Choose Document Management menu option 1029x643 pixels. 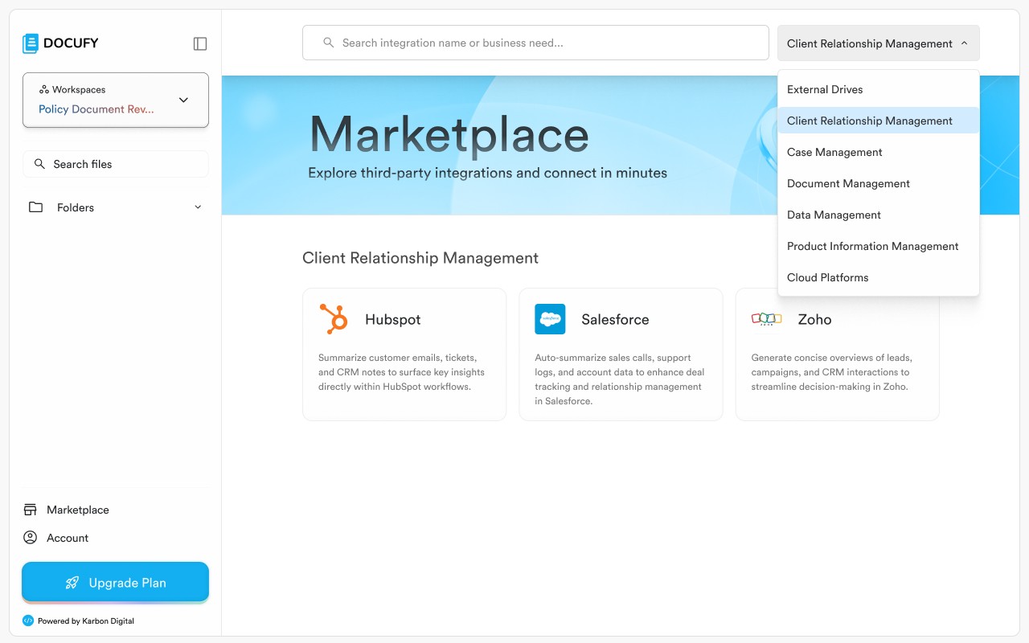pos(879,183)
